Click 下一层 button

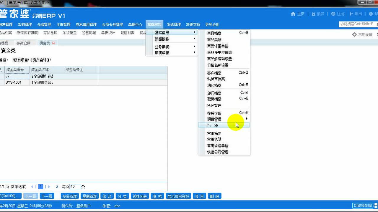(47, 196)
